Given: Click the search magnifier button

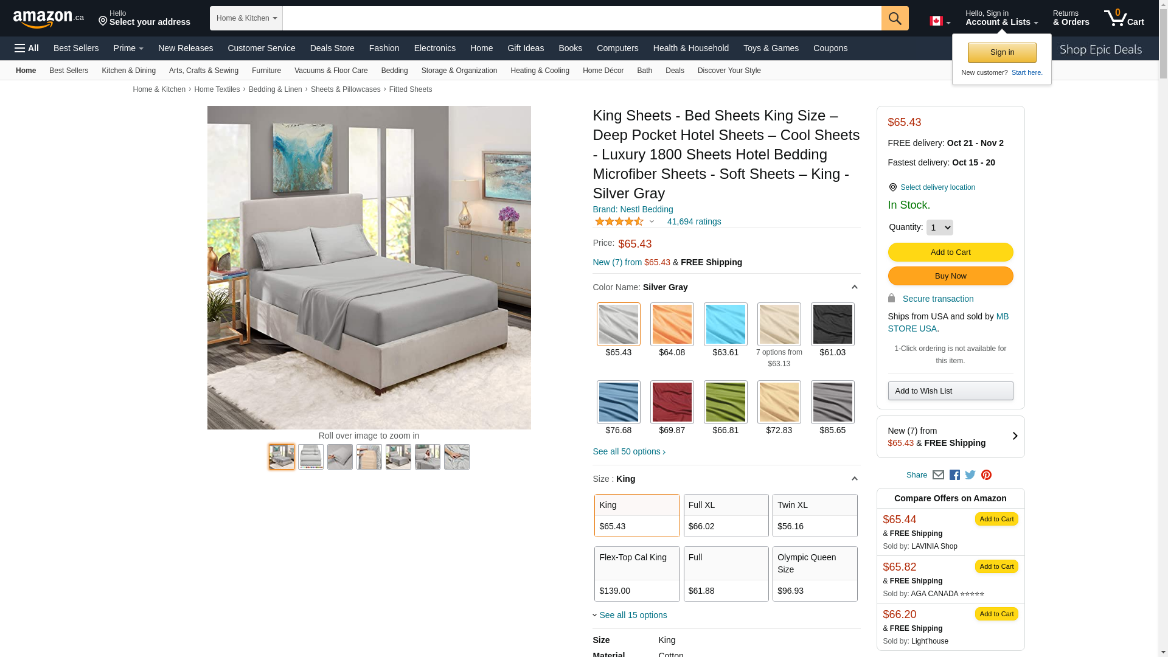Looking at the screenshot, I should pos(895,18).
